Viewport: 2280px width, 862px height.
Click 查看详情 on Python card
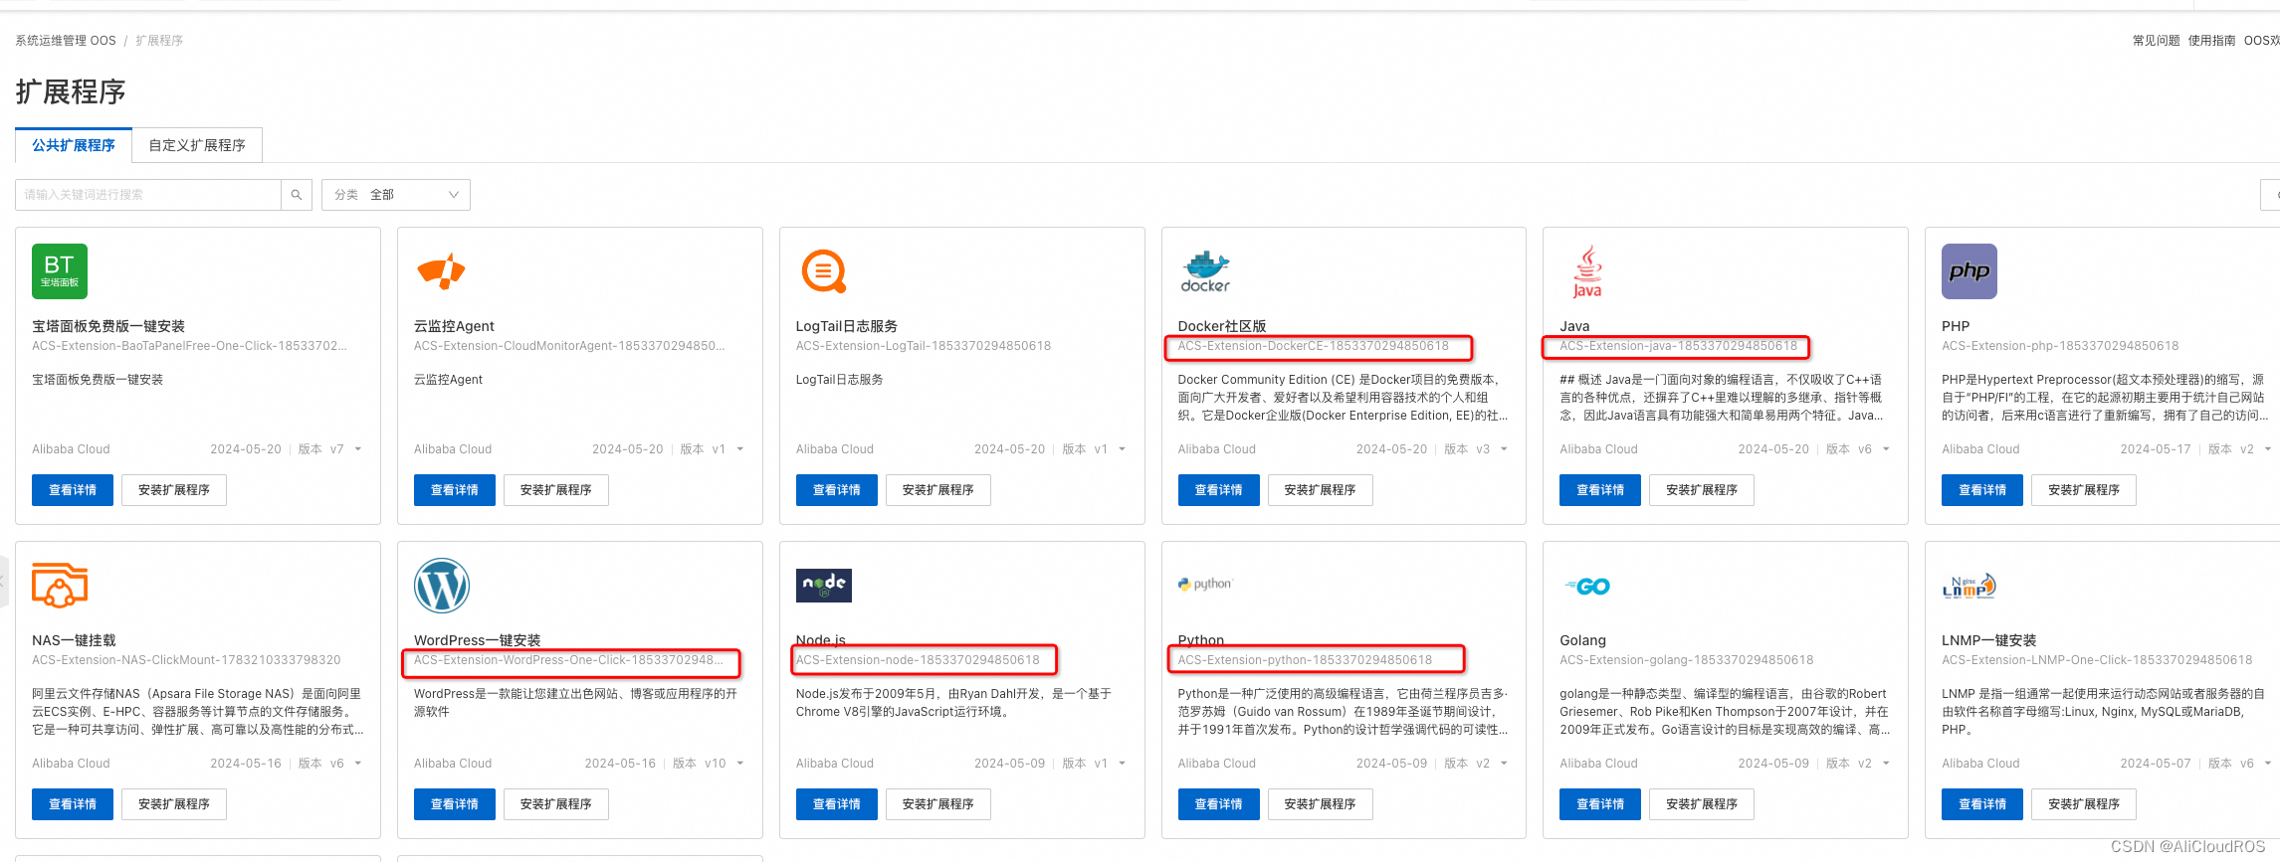[1219, 804]
